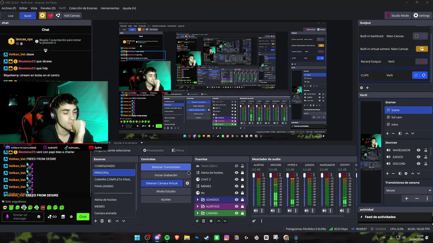Viewport: 433px width, 243px height.
Task: Open Spotify from the Windows taskbar
Action: click(167, 238)
